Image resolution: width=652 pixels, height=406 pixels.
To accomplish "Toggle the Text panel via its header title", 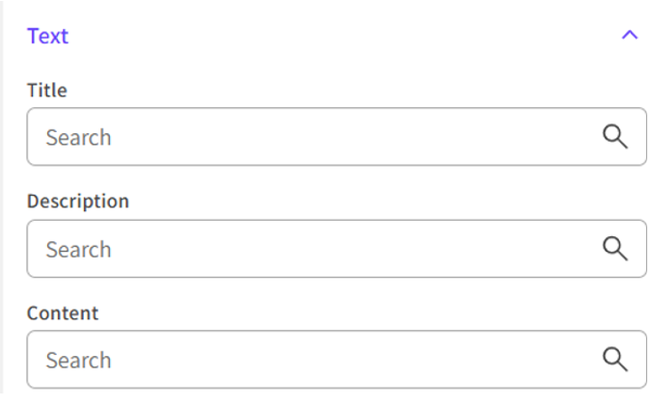I will (x=47, y=36).
